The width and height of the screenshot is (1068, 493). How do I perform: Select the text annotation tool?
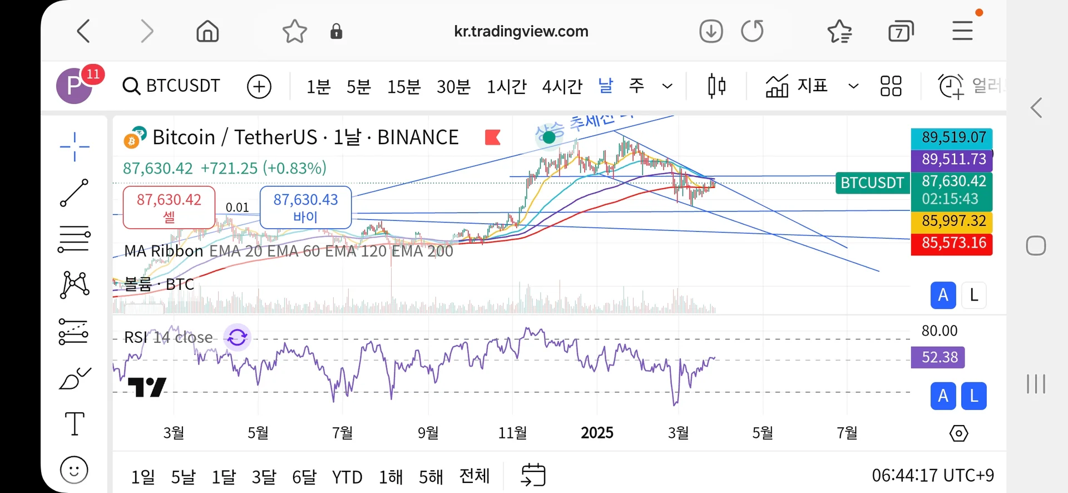[x=75, y=424]
